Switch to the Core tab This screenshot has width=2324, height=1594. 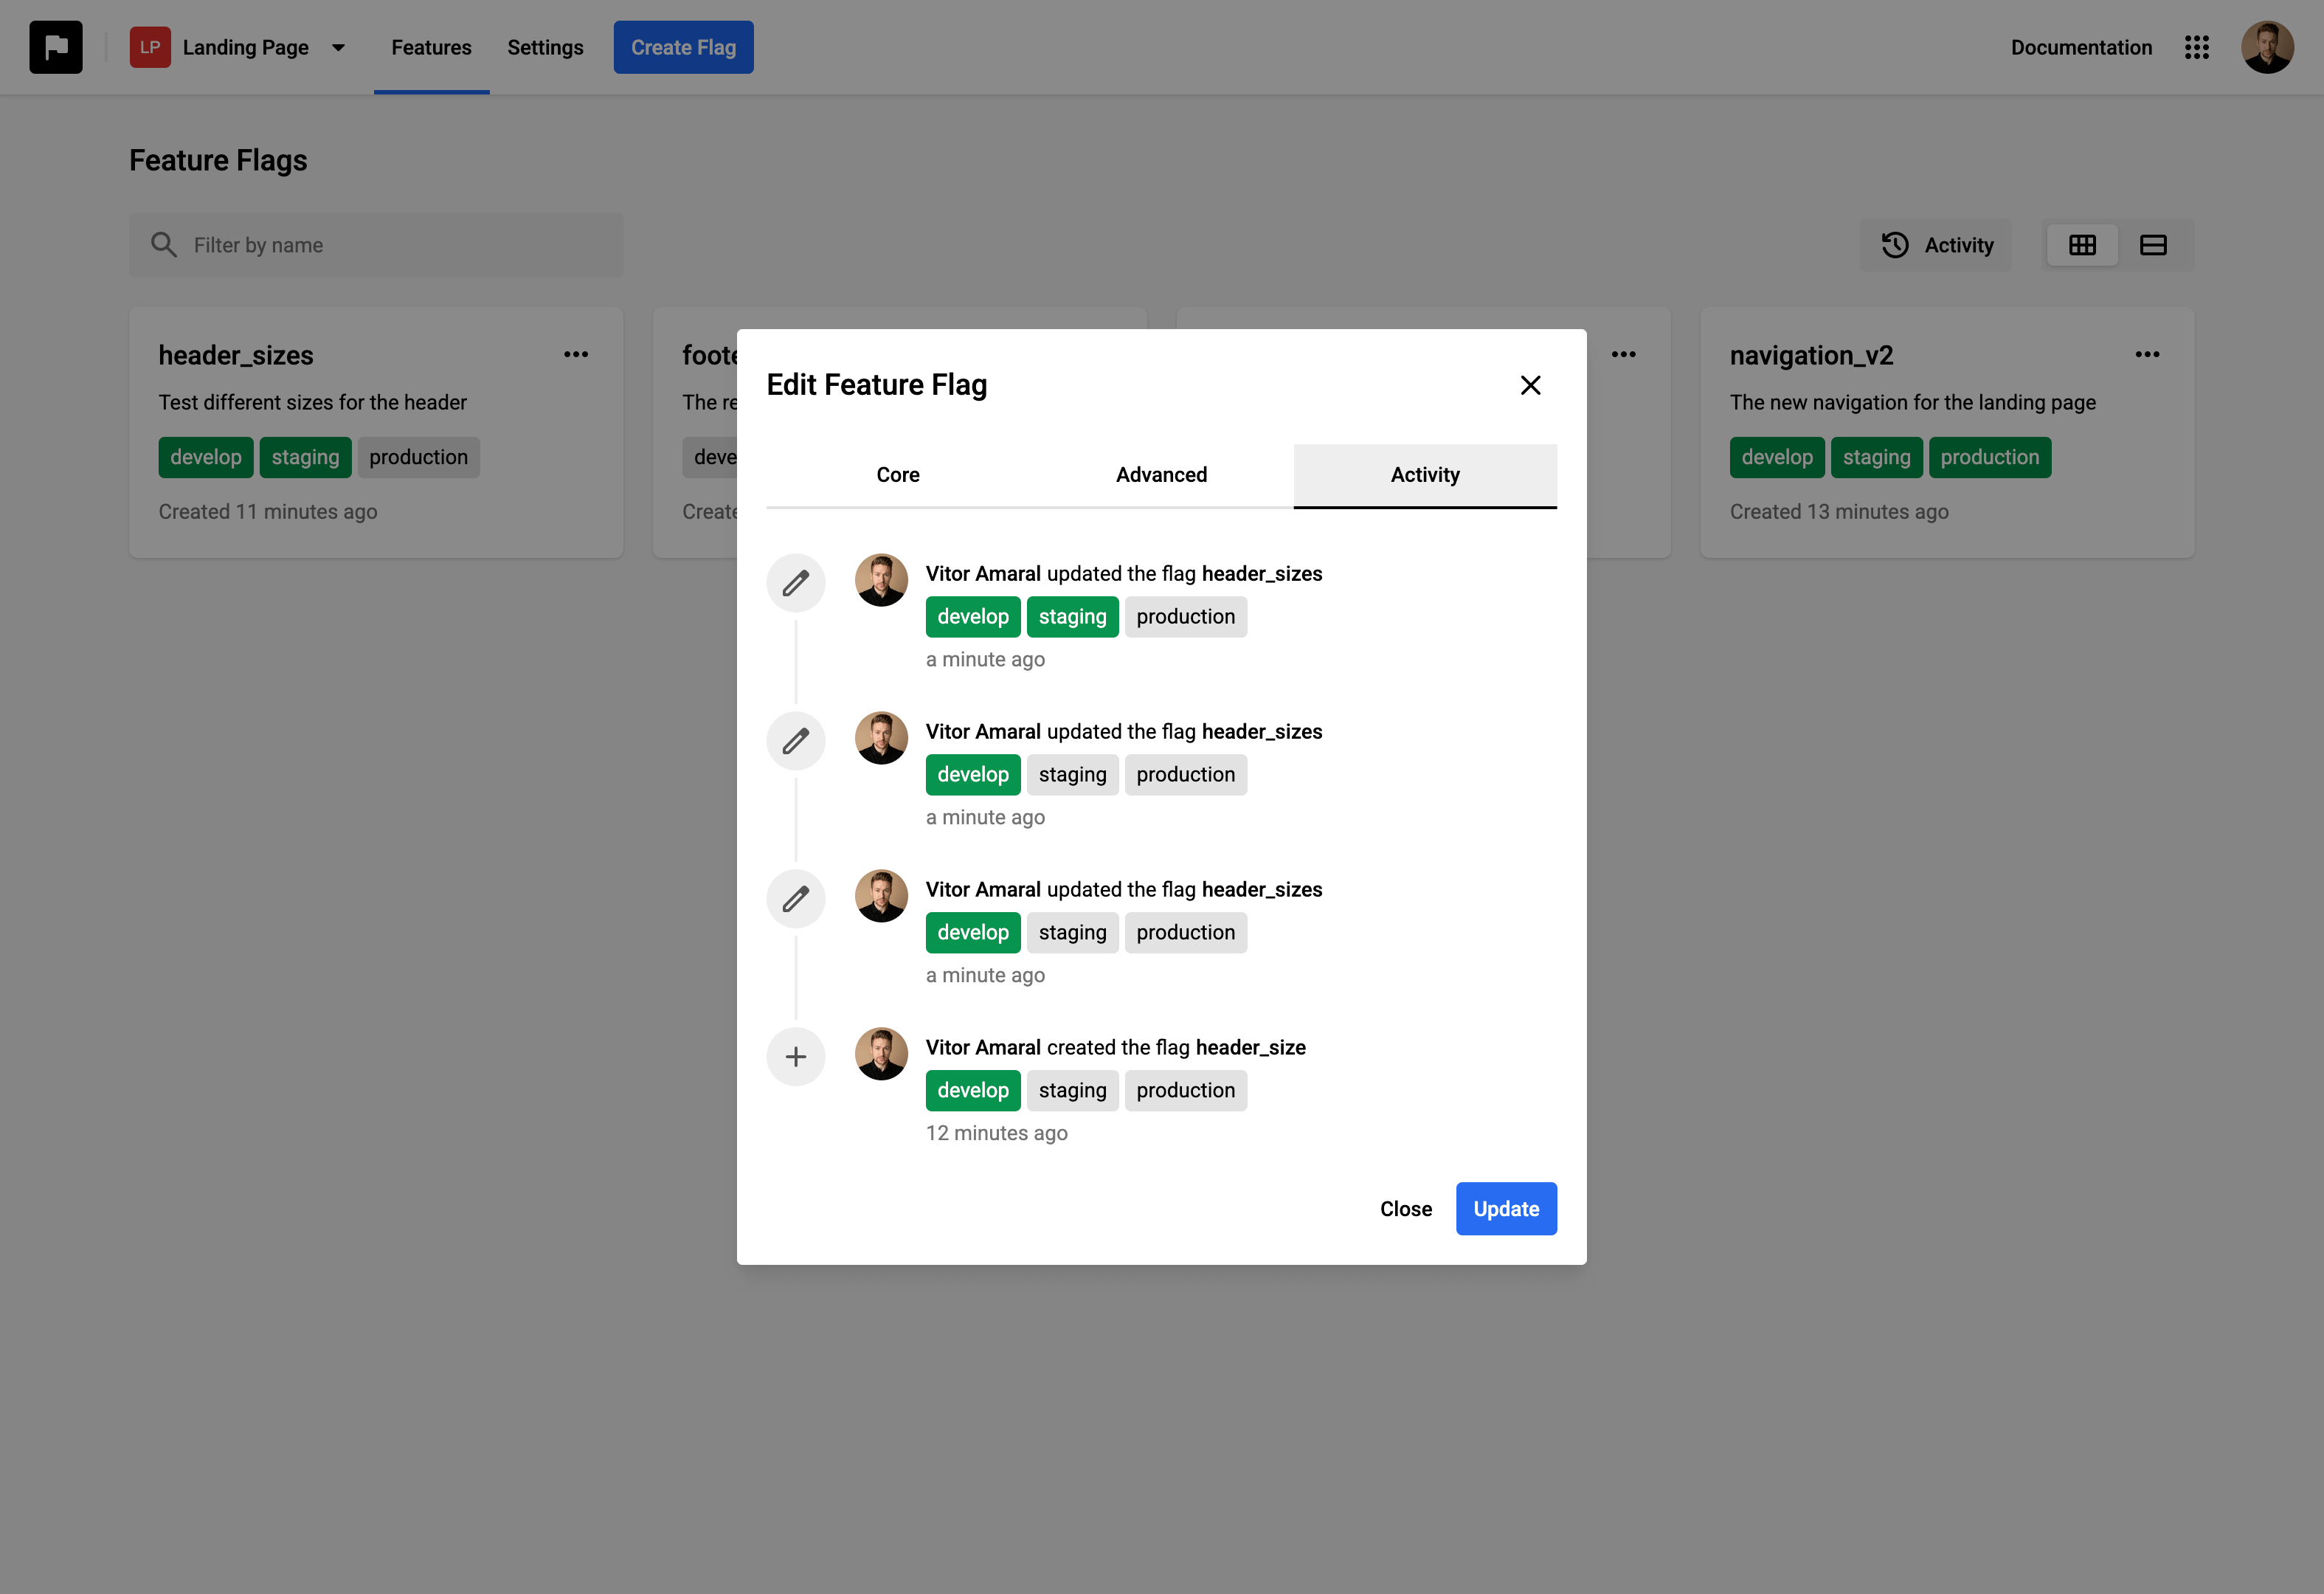(897, 475)
